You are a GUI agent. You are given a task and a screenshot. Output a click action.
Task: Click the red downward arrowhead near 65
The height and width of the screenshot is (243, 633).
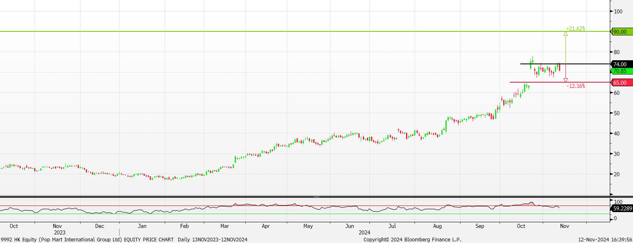pos(565,80)
